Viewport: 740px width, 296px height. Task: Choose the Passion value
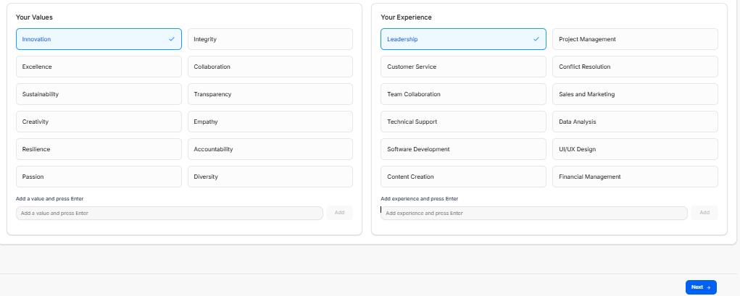(x=99, y=177)
